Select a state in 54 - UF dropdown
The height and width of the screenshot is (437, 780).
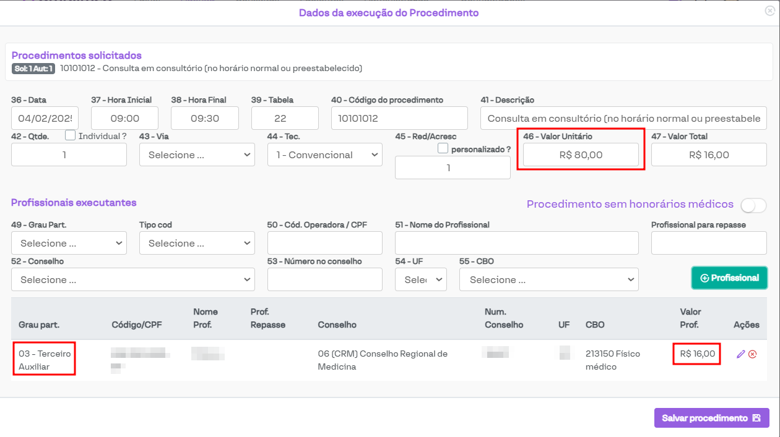click(420, 280)
